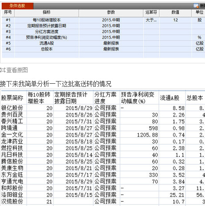
Task: Click the stock name 汉缆股份
Action: 12,201
